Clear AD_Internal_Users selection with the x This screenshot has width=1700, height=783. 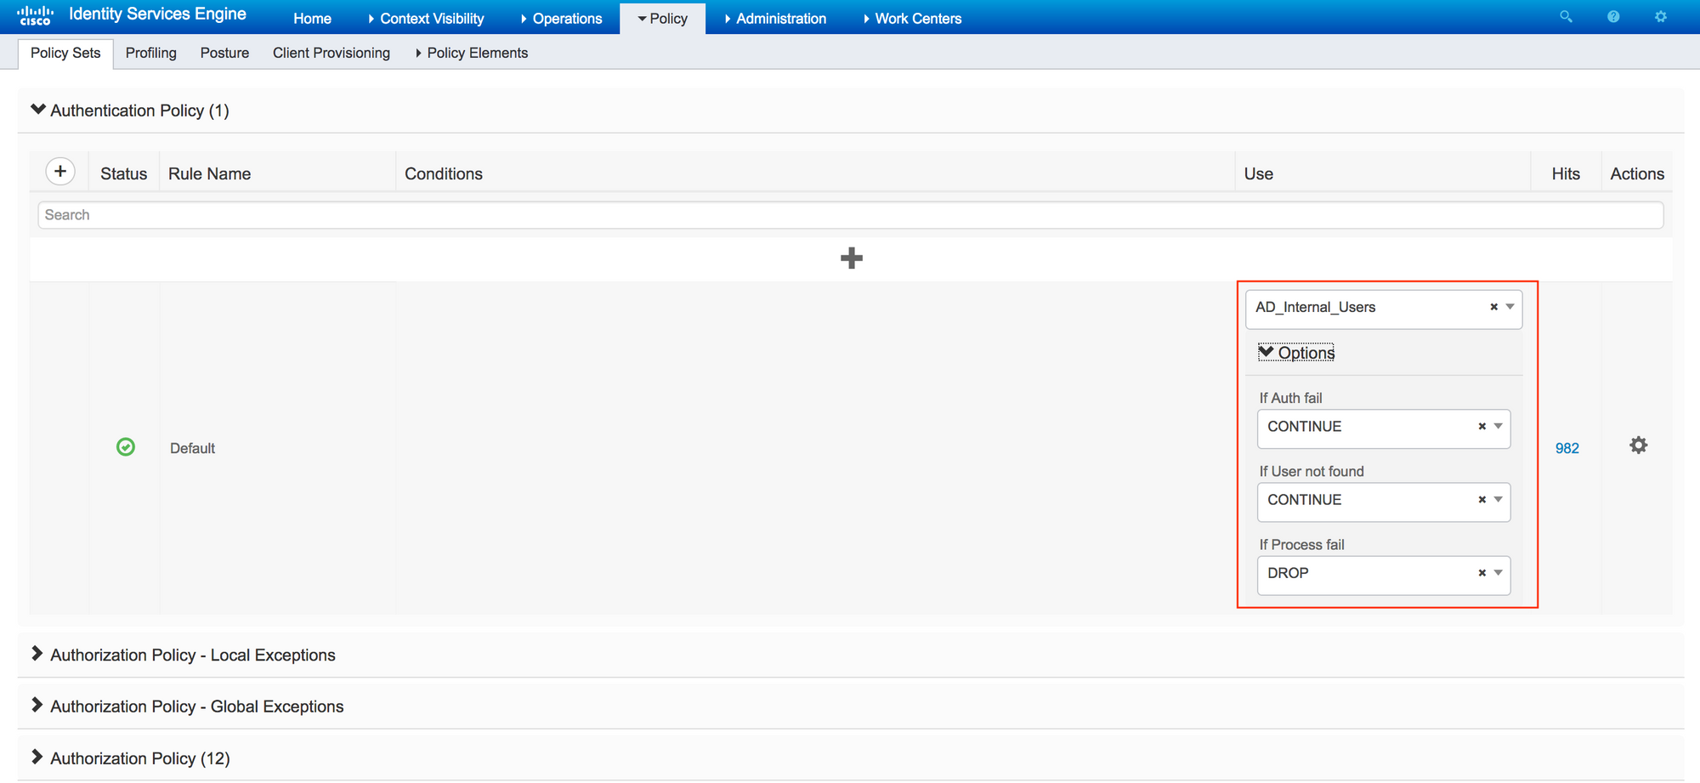[x=1493, y=307]
